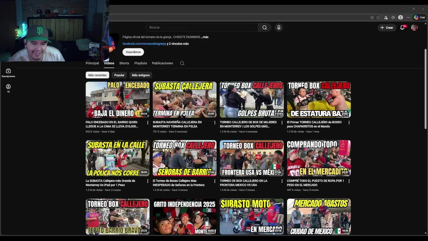Open El Primer TORNEO CALLEJERO de BOXEO title
Image resolution: width=428 pixels, height=241 pixels.
coord(314,124)
